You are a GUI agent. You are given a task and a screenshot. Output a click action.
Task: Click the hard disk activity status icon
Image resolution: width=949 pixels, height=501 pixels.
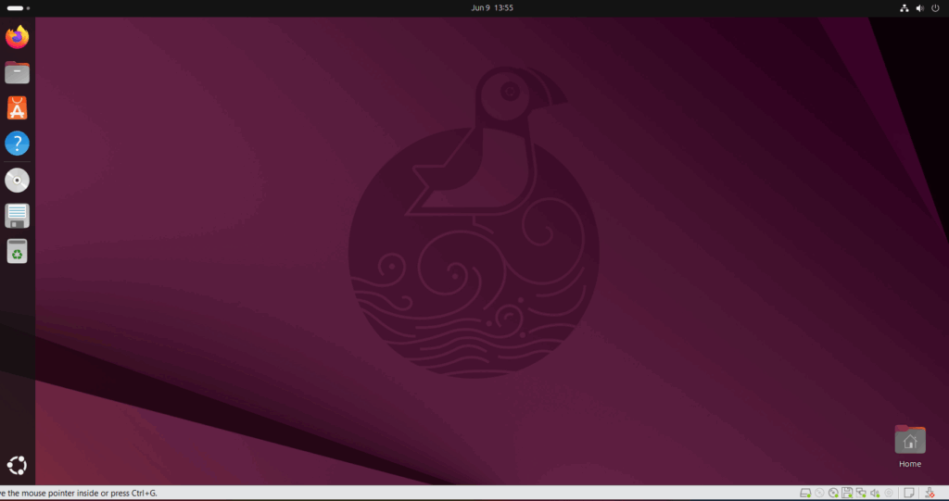pyautogui.click(x=805, y=493)
